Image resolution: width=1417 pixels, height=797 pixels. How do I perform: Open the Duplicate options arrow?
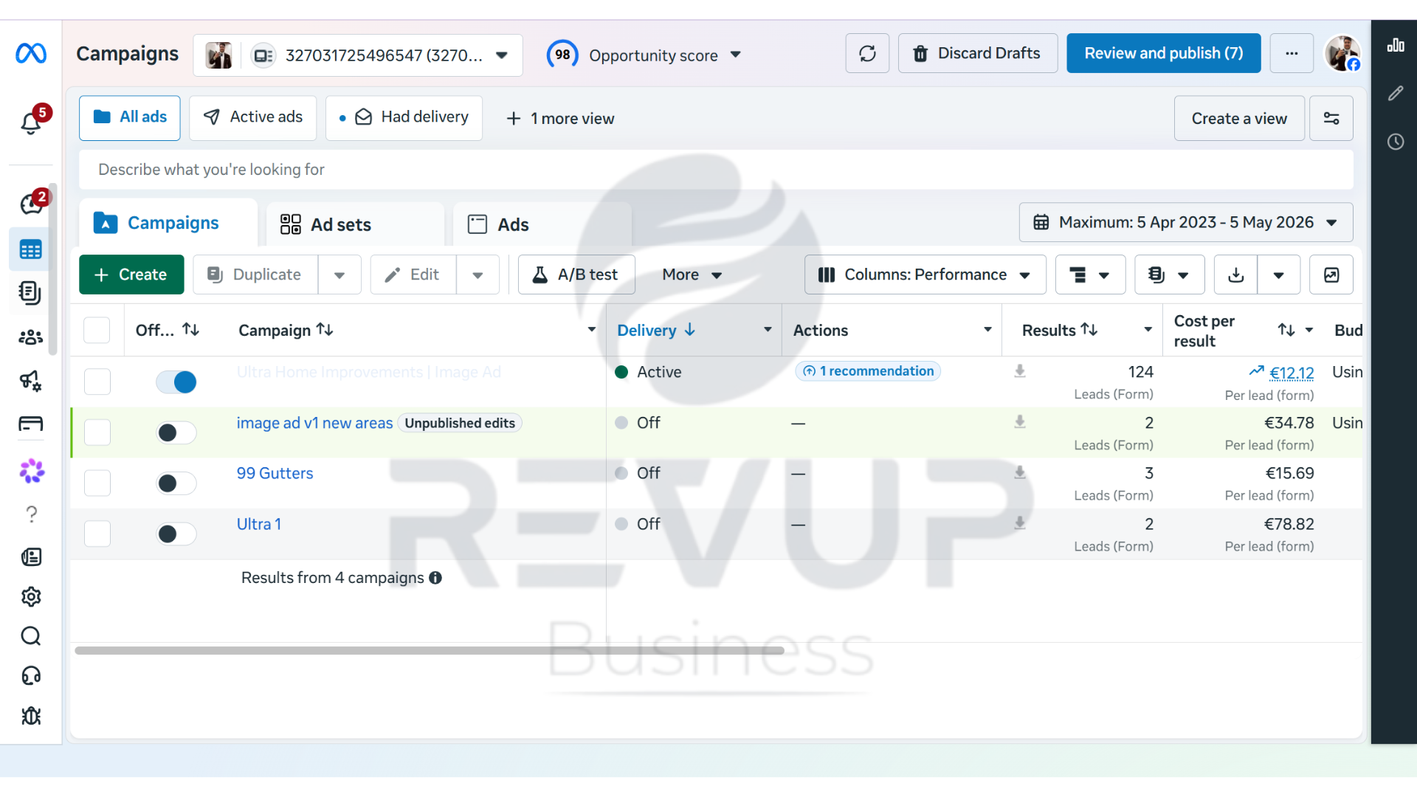[x=339, y=275]
